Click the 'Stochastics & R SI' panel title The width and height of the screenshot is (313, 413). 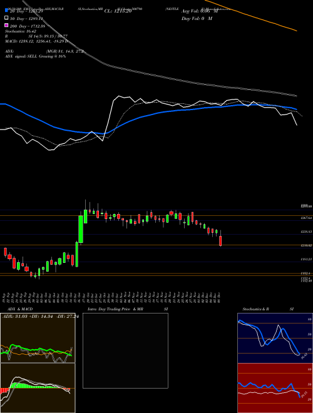click(268, 309)
